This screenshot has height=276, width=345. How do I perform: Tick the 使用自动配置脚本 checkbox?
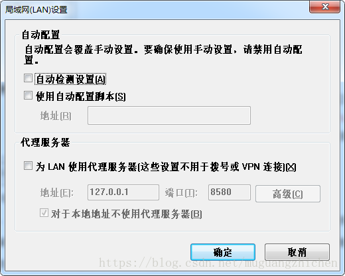pos(28,96)
